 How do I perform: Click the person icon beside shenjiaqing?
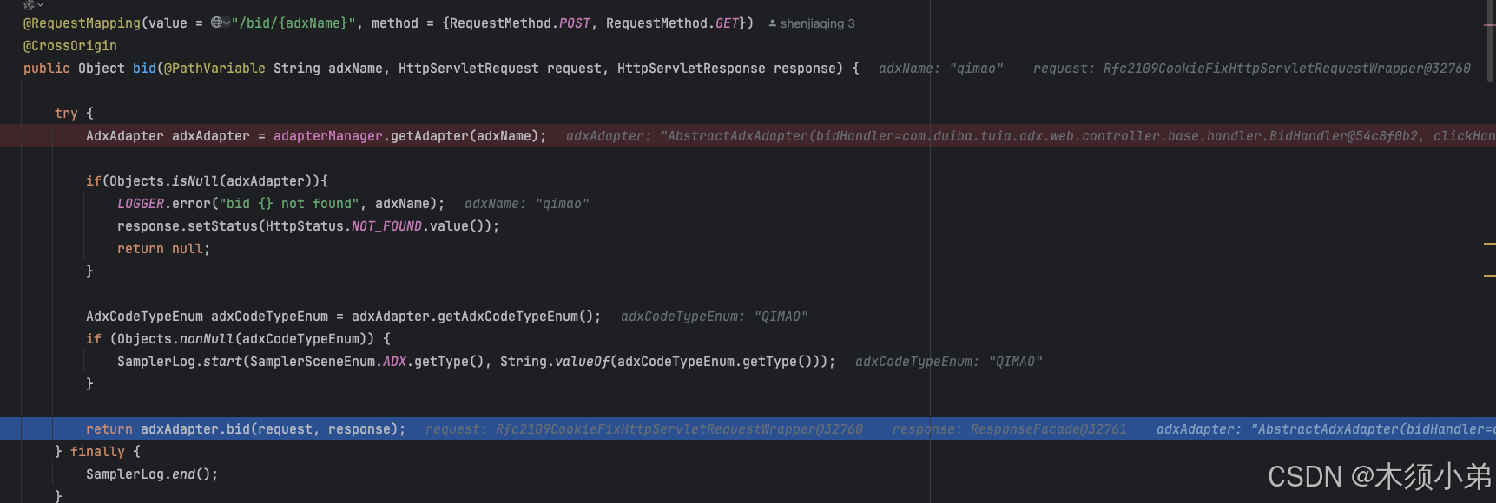772,23
